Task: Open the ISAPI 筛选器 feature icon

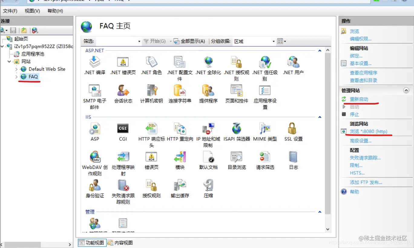Action: point(237,128)
